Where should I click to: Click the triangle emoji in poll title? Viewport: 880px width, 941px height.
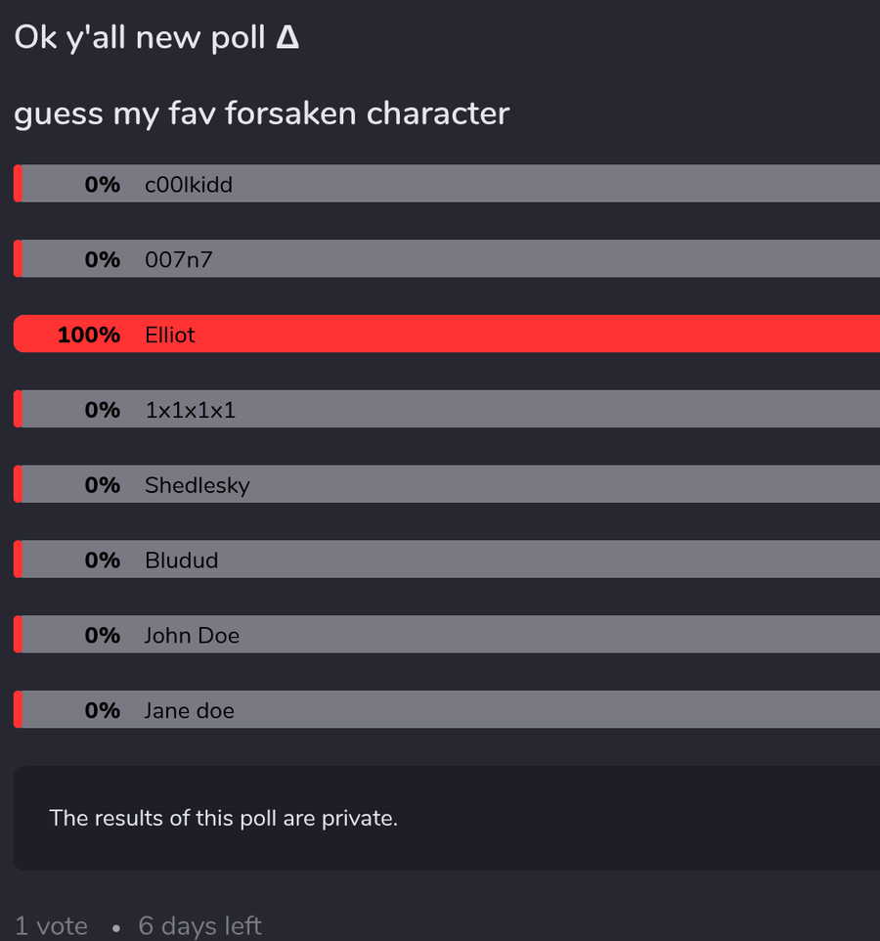click(x=287, y=37)
